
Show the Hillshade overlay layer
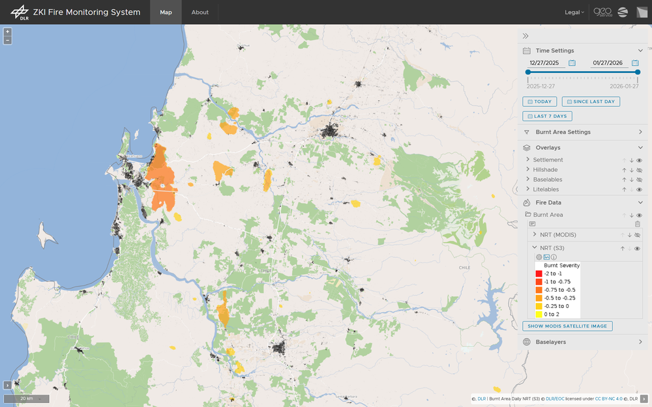(x=640, y=170)
